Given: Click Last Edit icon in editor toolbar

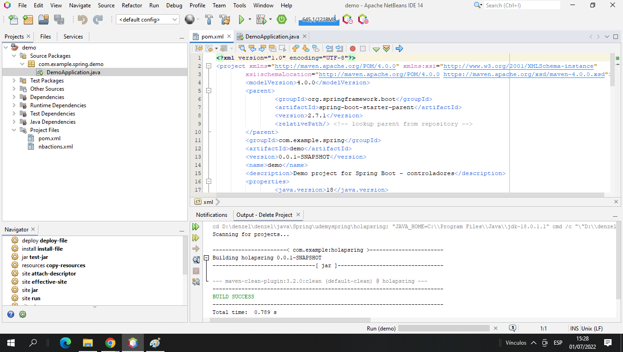Looking at the screenshot, I should point(199,48).
